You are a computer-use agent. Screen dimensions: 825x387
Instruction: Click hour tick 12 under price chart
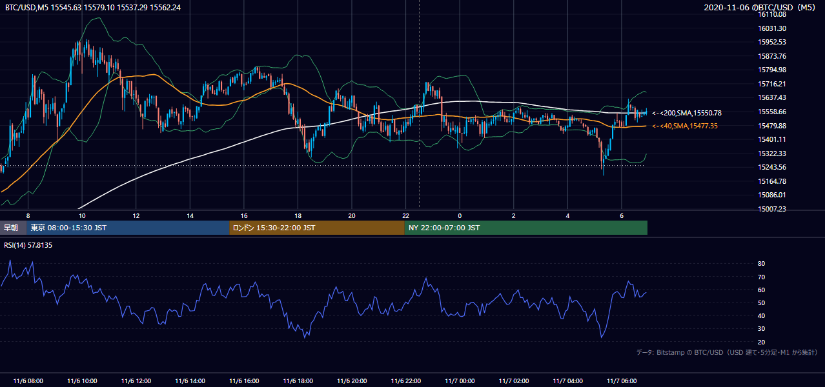[136, 215]
